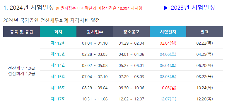Image resolution: width=227 pixels, height=106 pixels.
Task: Select 제115회 round
Action: point(58,77)
